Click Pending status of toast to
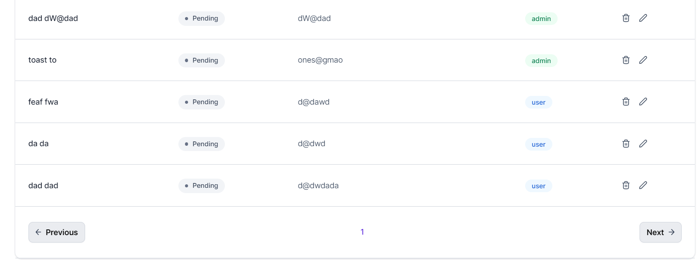Viewport: 697px width, 264px height. pos(202,60)
